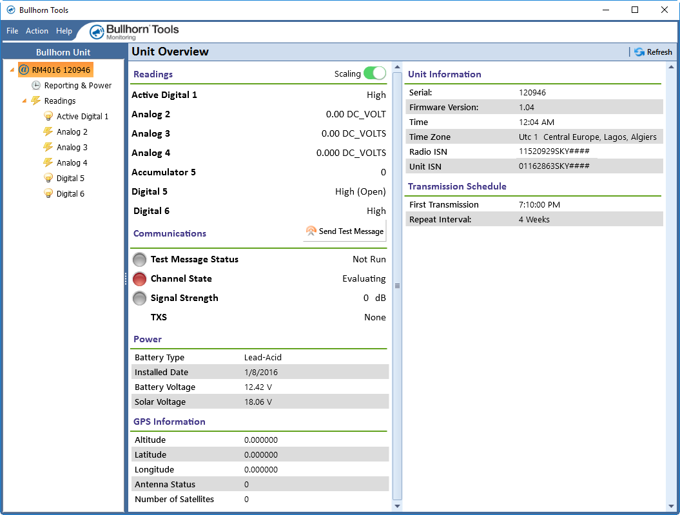Viewport: 680px width, 515px height.
Task: Click the red Channel State indicator light
Action: [x=139, y=279]
